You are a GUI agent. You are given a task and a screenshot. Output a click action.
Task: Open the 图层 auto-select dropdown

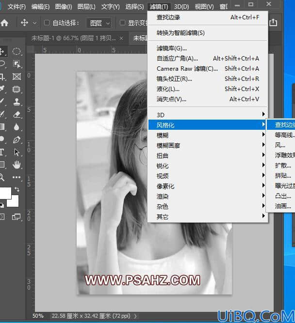[99, 23]
